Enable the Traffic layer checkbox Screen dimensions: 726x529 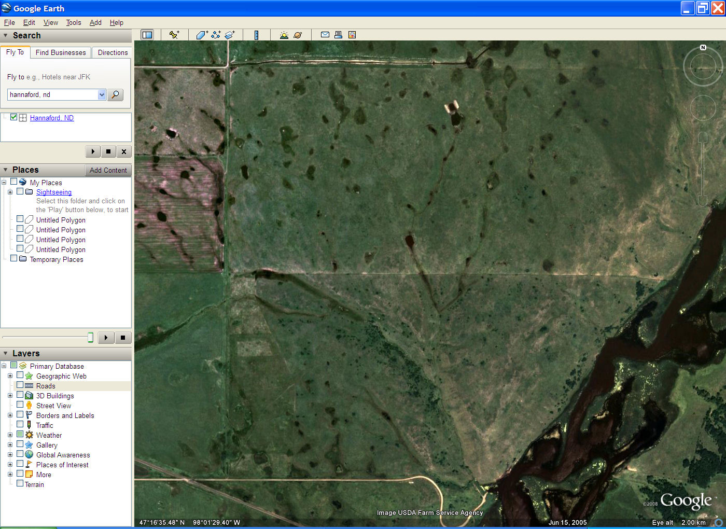tap(20, 425)
